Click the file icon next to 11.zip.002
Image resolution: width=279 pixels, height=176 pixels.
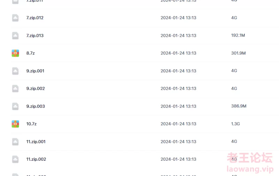click(15, 159)
